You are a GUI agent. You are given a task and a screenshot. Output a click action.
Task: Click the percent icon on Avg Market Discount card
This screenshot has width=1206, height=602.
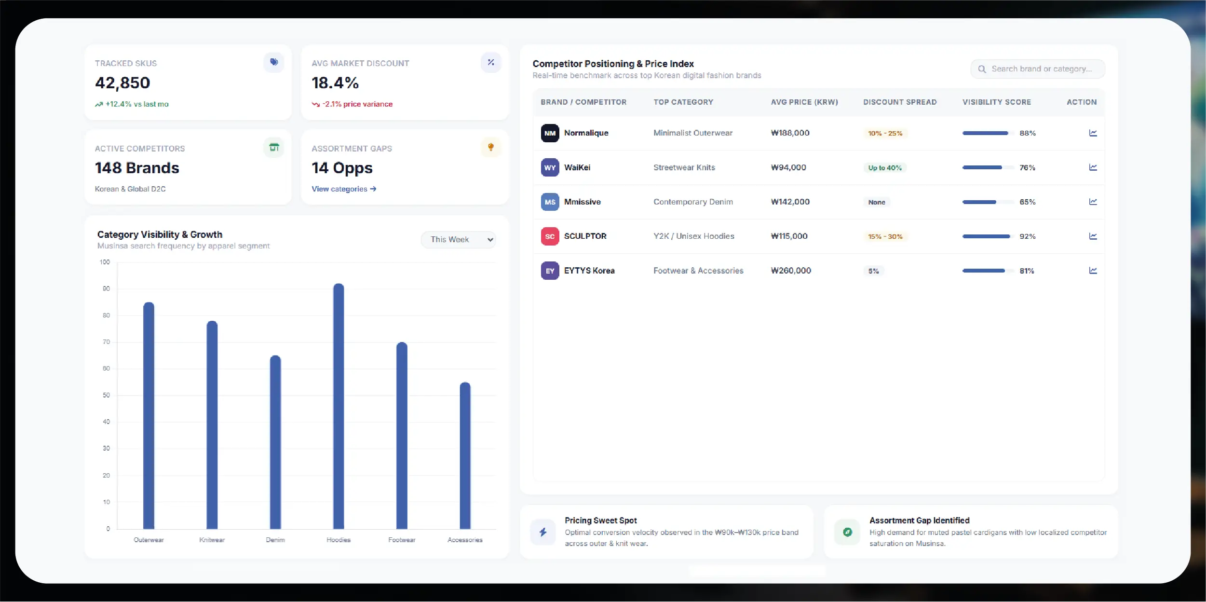pyautogui.click(x=491, y=62)
